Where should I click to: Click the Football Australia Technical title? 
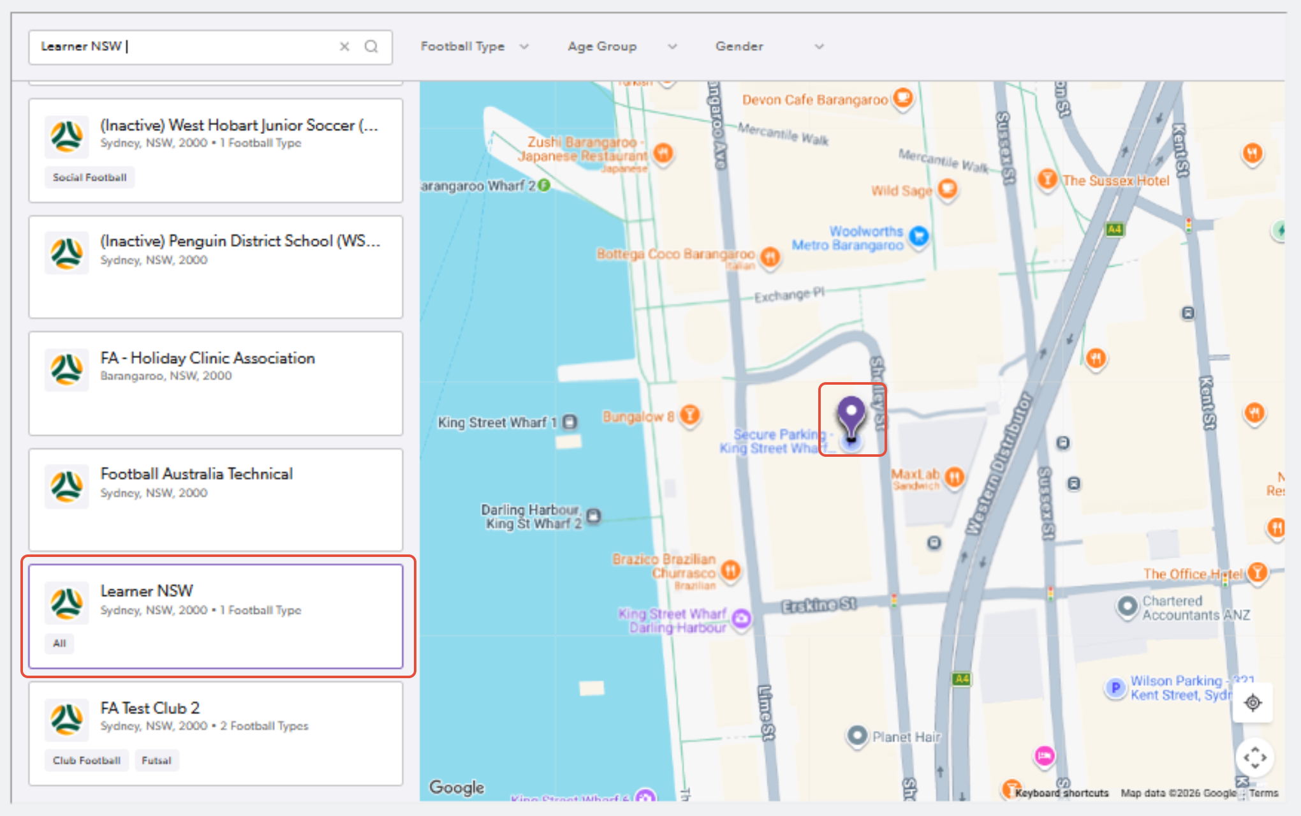tap(196, 474)
